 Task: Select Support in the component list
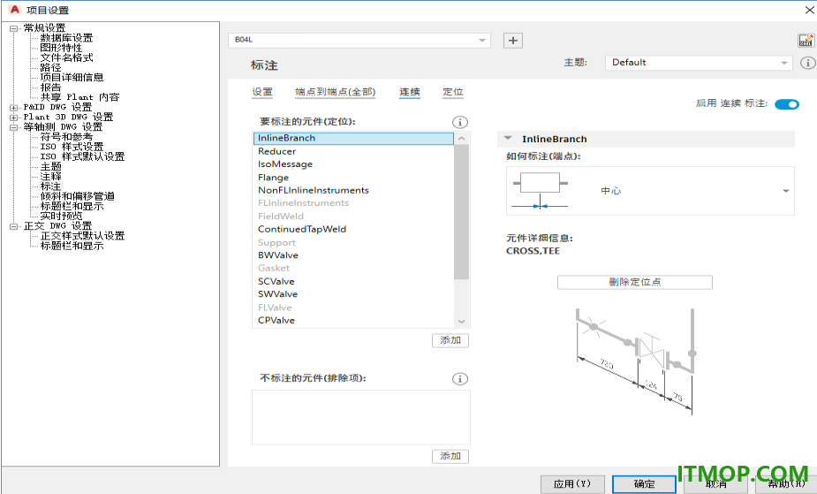[x=354, y=242]
